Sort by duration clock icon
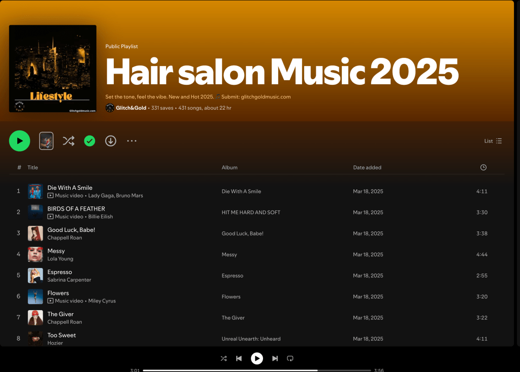The image size is (520, 372). pyautogui.click(x=483, y=167)
